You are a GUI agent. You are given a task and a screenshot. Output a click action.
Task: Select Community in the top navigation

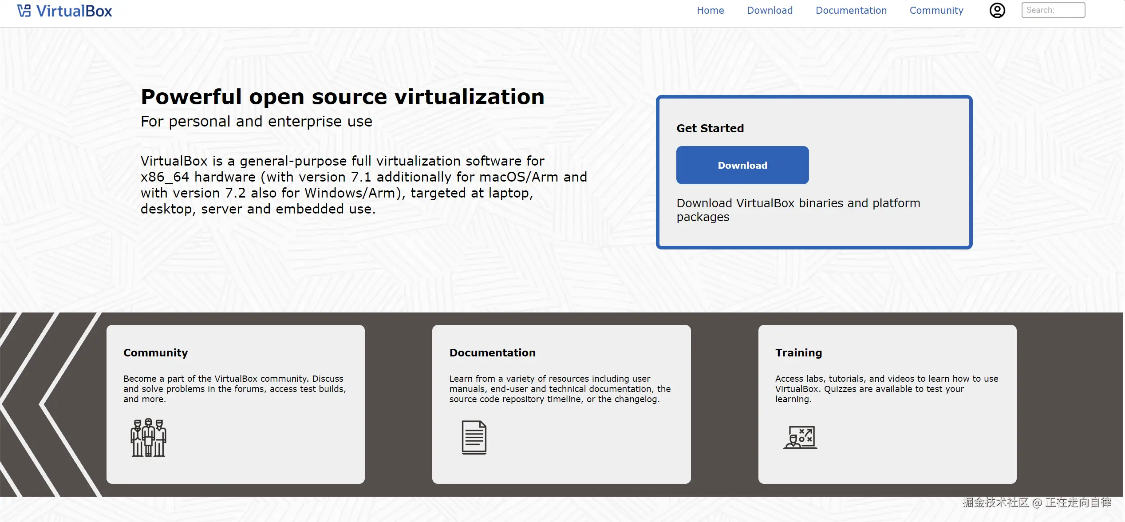936,10
